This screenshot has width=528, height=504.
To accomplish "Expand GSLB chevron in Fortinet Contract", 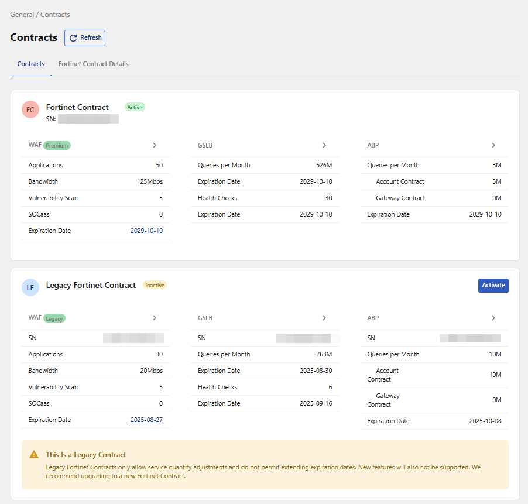I will (324, 145).
